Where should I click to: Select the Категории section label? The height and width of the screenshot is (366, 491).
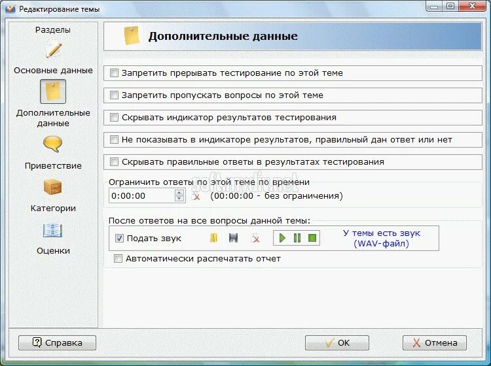[x=53, y=208]
